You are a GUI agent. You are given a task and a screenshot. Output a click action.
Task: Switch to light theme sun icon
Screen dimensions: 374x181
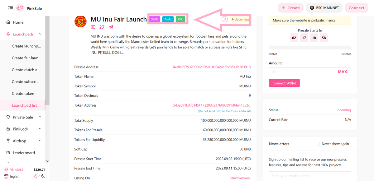[x=35, y=176]
